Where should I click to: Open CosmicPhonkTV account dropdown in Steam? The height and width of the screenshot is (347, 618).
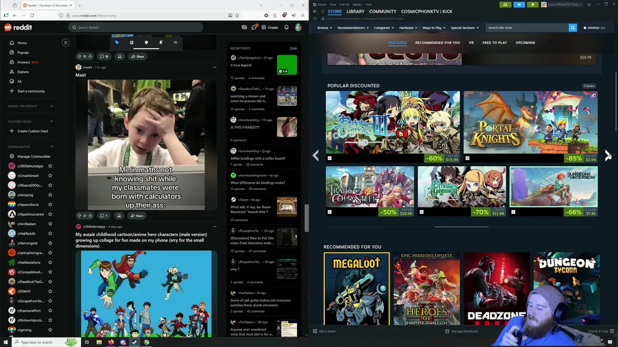(x=562, y=4)
